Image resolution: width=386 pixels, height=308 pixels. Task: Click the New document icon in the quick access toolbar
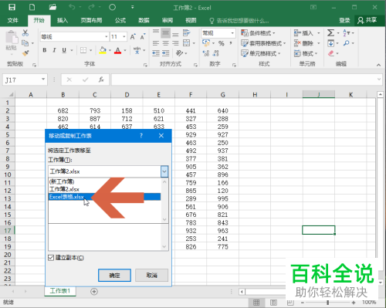click(32, 7)
